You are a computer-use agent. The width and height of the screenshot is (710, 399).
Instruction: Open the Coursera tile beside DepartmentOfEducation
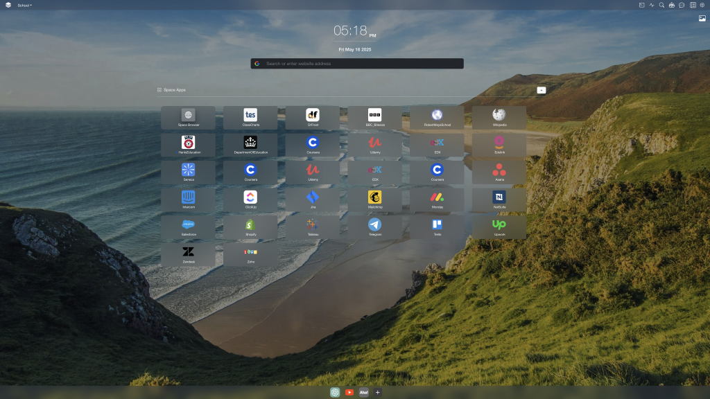pyautogui.click(x=313, y=145)
